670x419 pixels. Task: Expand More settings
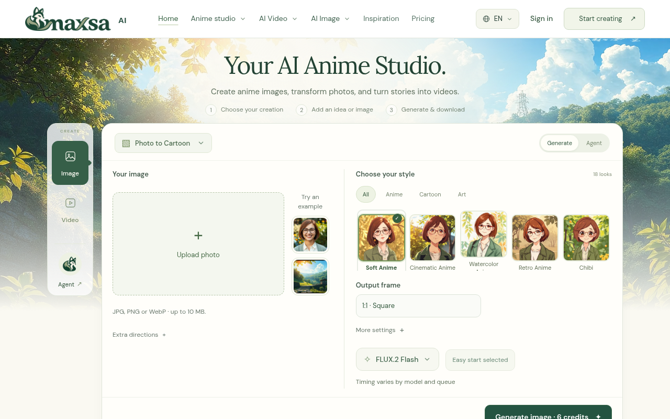(x=380, y=330)
